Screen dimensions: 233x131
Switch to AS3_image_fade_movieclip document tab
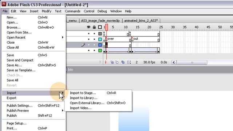[100, 21]
